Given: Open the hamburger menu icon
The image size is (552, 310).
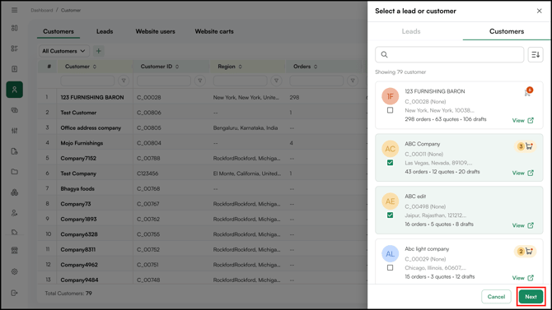Looking at the screenshot, I should pos(15,10).
